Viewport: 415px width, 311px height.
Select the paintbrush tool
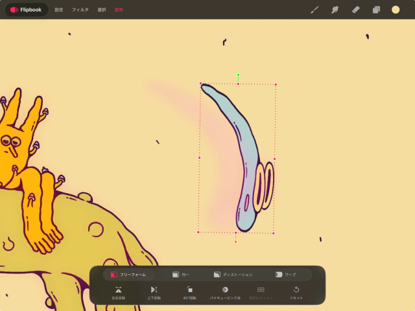pos(314,10)
